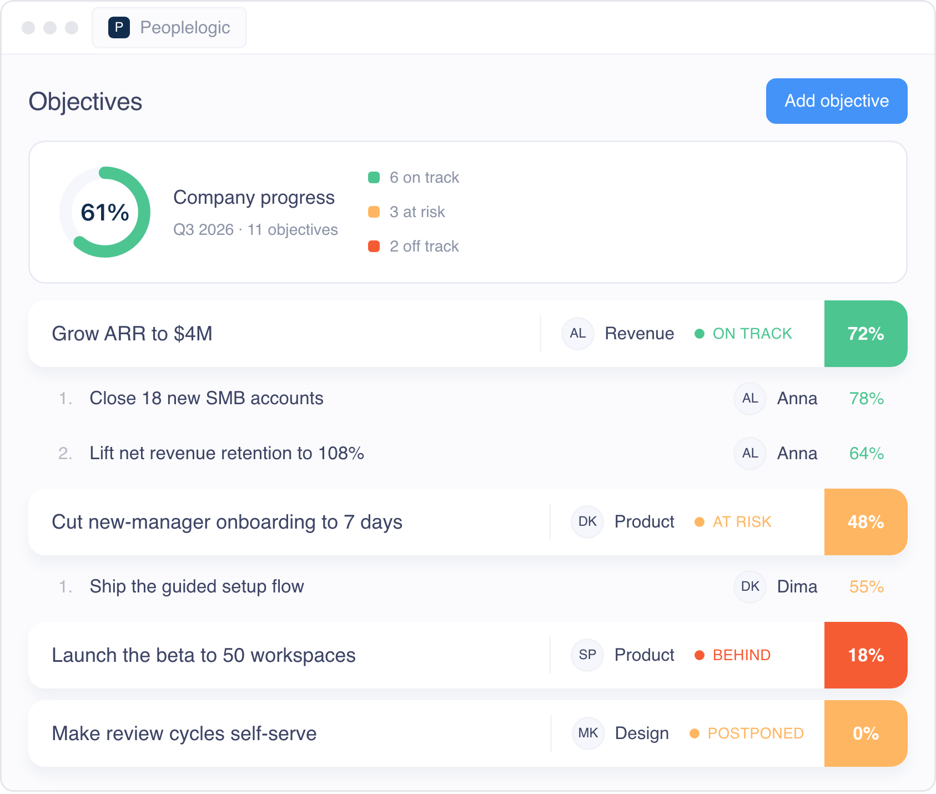
Task: Click the Design team label
Action: coord(642,733)
